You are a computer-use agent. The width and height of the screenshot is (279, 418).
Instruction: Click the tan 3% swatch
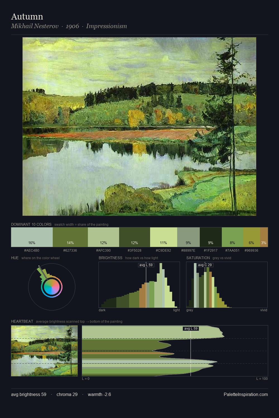[264, 237]
